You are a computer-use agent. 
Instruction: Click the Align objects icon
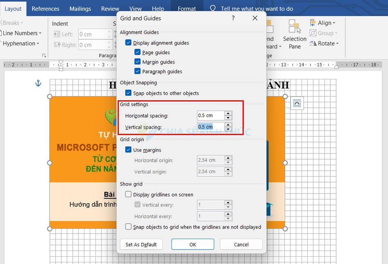click(x=313, y=23)
